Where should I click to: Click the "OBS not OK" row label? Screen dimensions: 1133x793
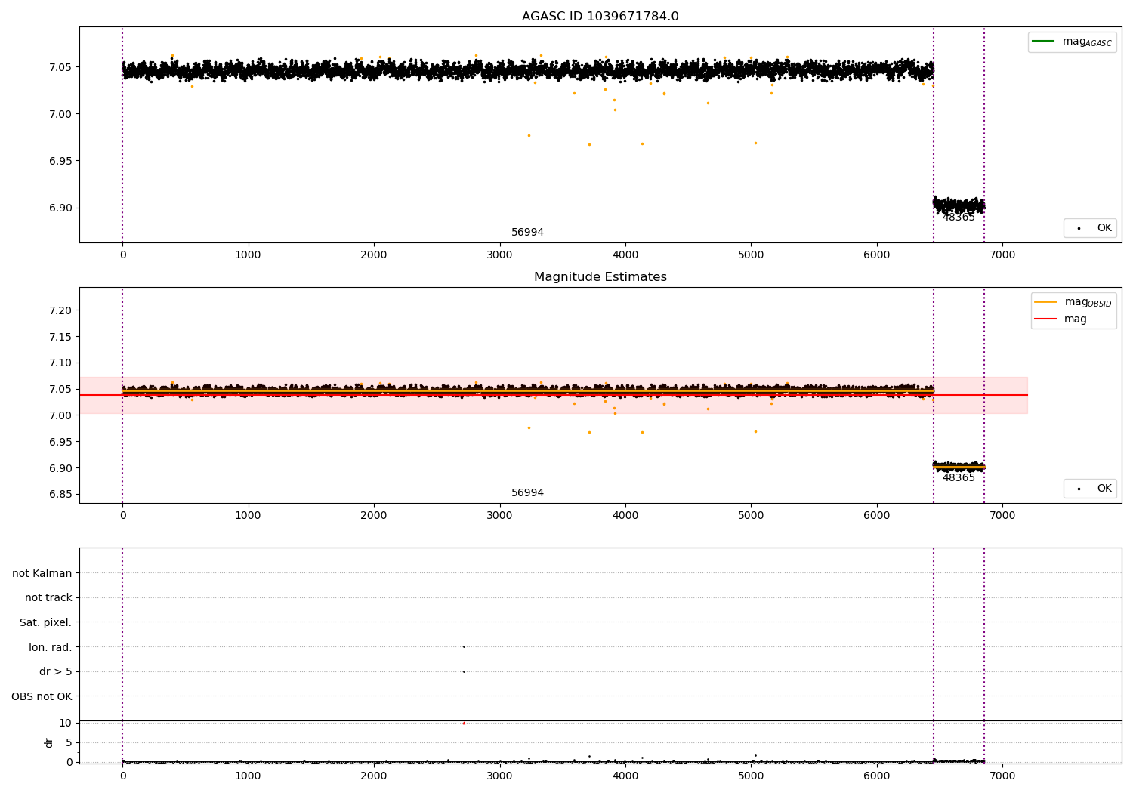(42, 696)
